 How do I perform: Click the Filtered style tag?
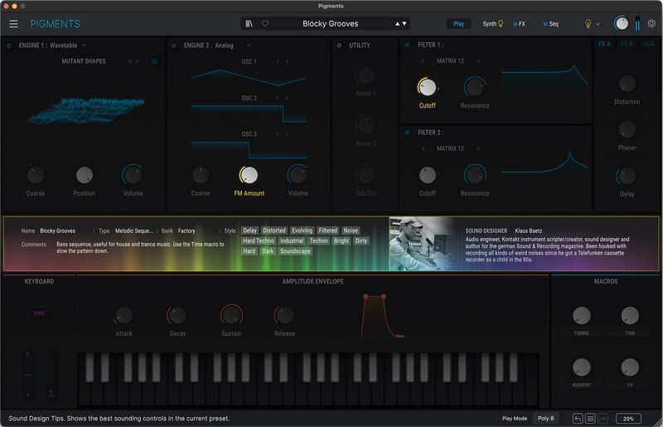point(327,230)
